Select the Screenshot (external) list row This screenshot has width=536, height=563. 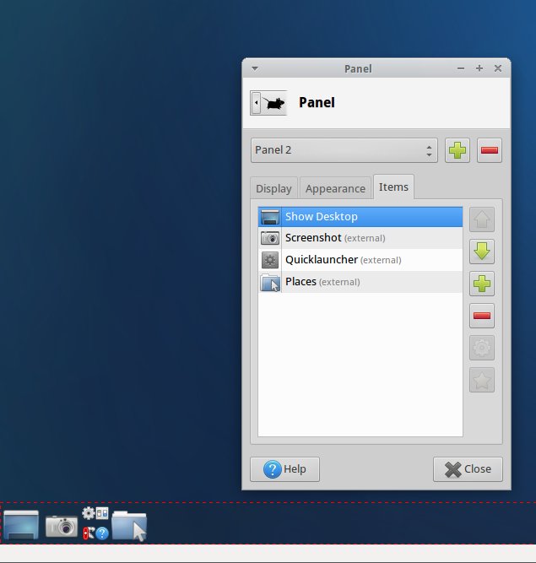[x=360, y=238]
